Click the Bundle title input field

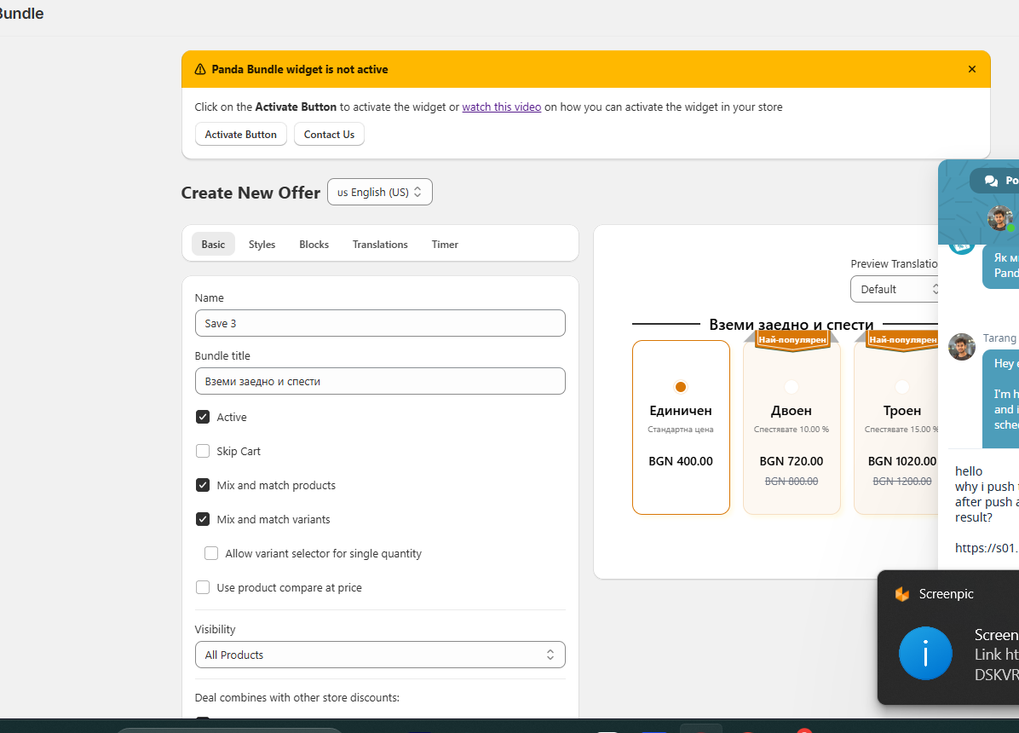[x=380, y=381]
